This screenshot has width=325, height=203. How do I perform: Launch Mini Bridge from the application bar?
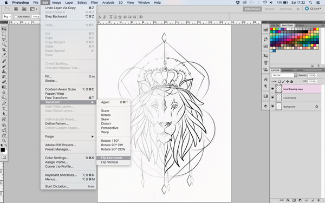(x=24, y=9)
